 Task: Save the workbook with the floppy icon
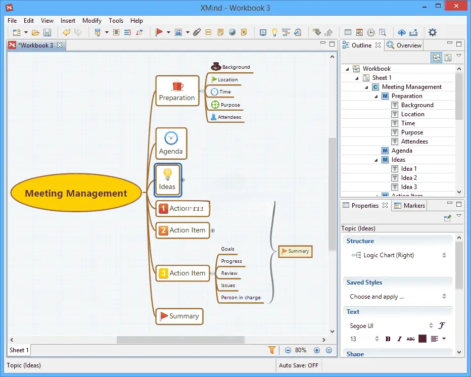[48, 32]
